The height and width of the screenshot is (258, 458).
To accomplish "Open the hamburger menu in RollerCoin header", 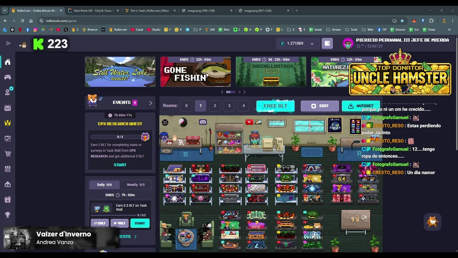I will [x=8, y=43].
